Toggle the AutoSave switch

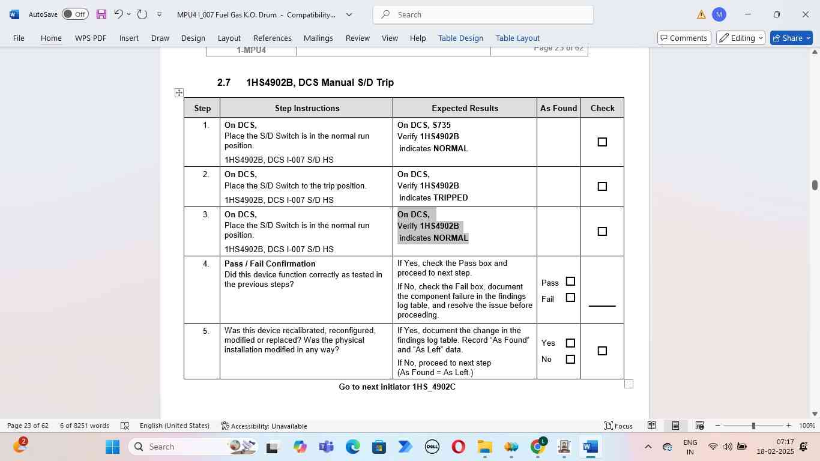point(75,14)
